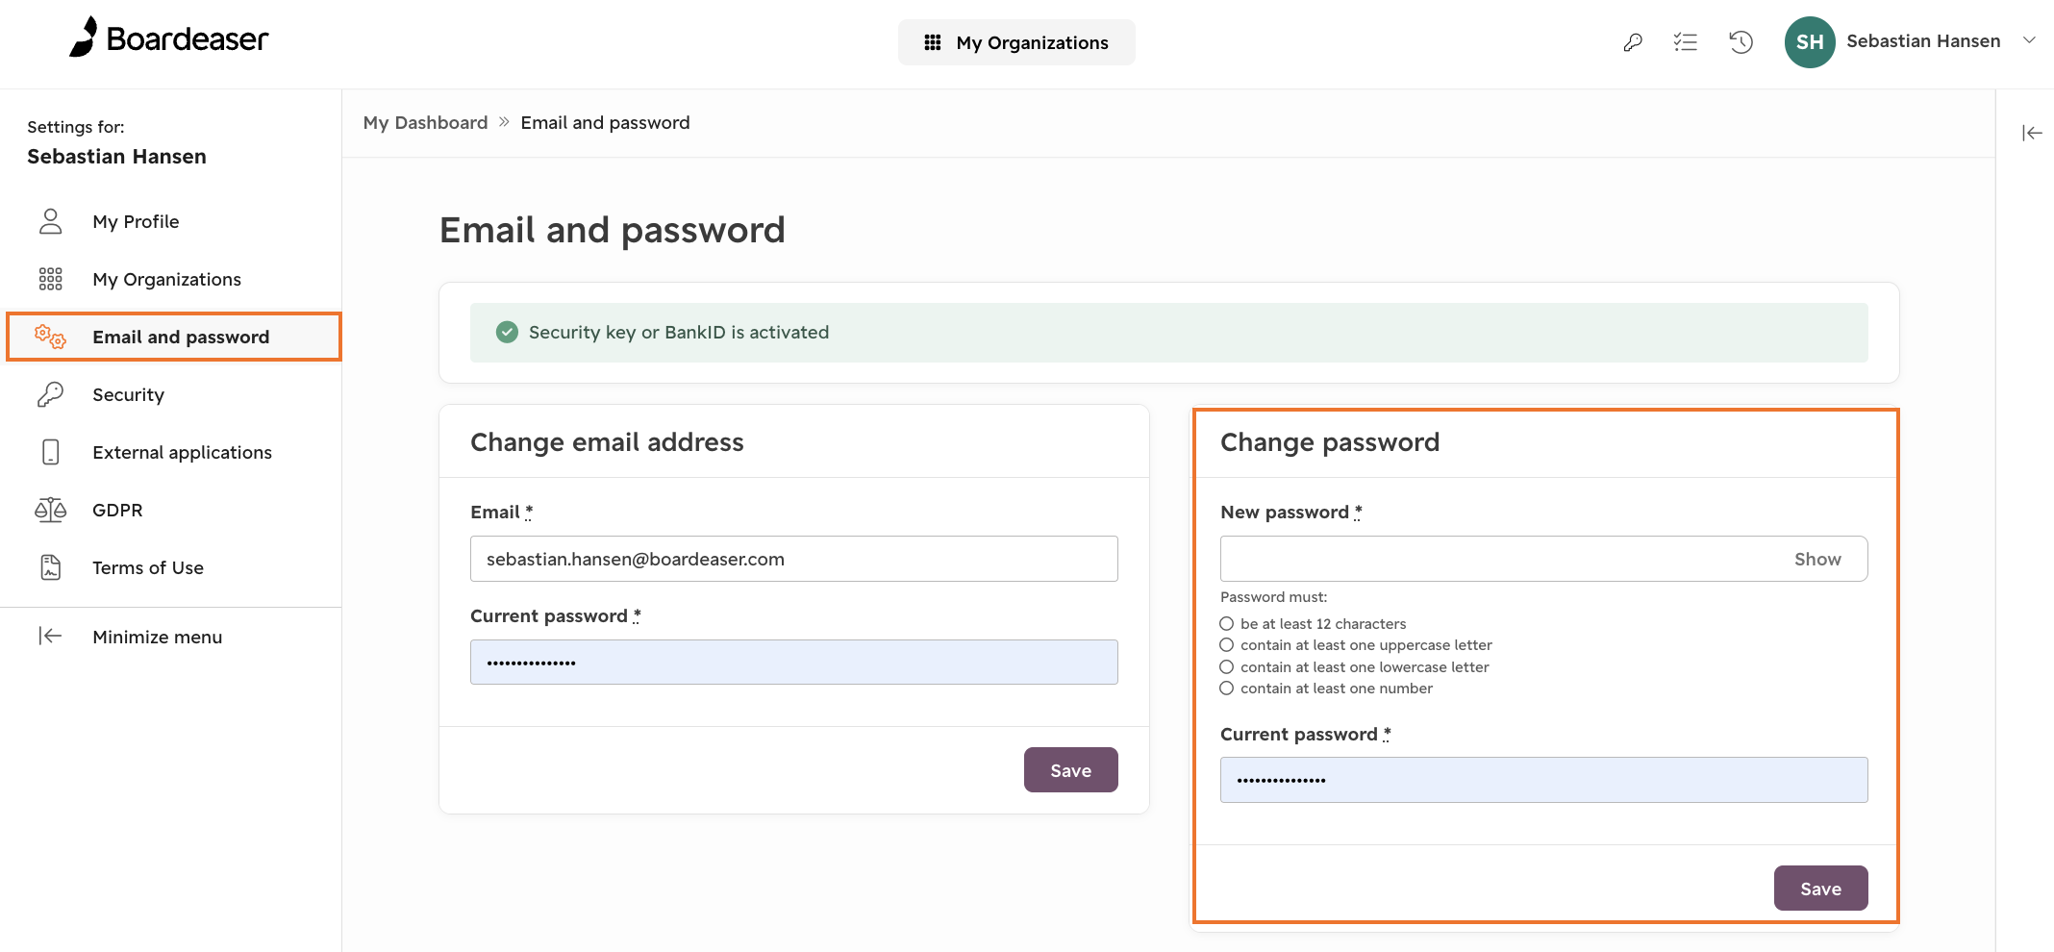2054x952 pixels.
Task: Click the Boardeaser logo
Action: click(169, 38)
